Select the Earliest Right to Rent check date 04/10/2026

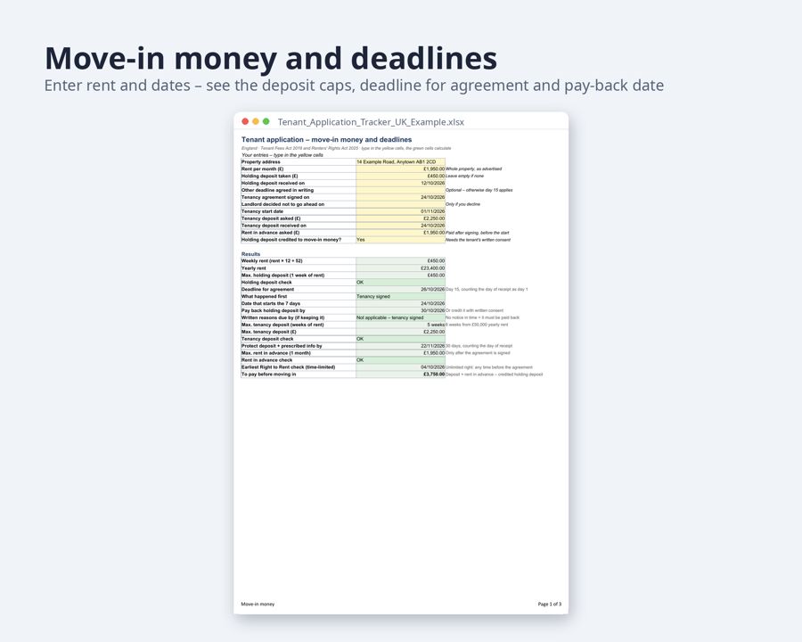pos(400,367)
